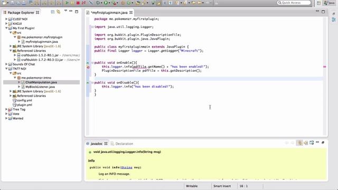Launch Debug with the bug icon
Viewport: 338px width, 190px height.
(x=98, y=3)
